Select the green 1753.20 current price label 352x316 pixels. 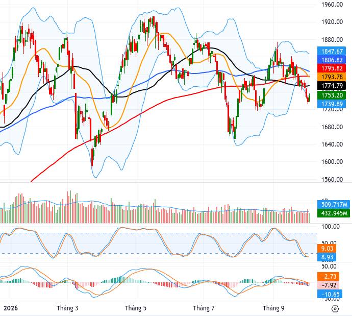click(332, 95)
